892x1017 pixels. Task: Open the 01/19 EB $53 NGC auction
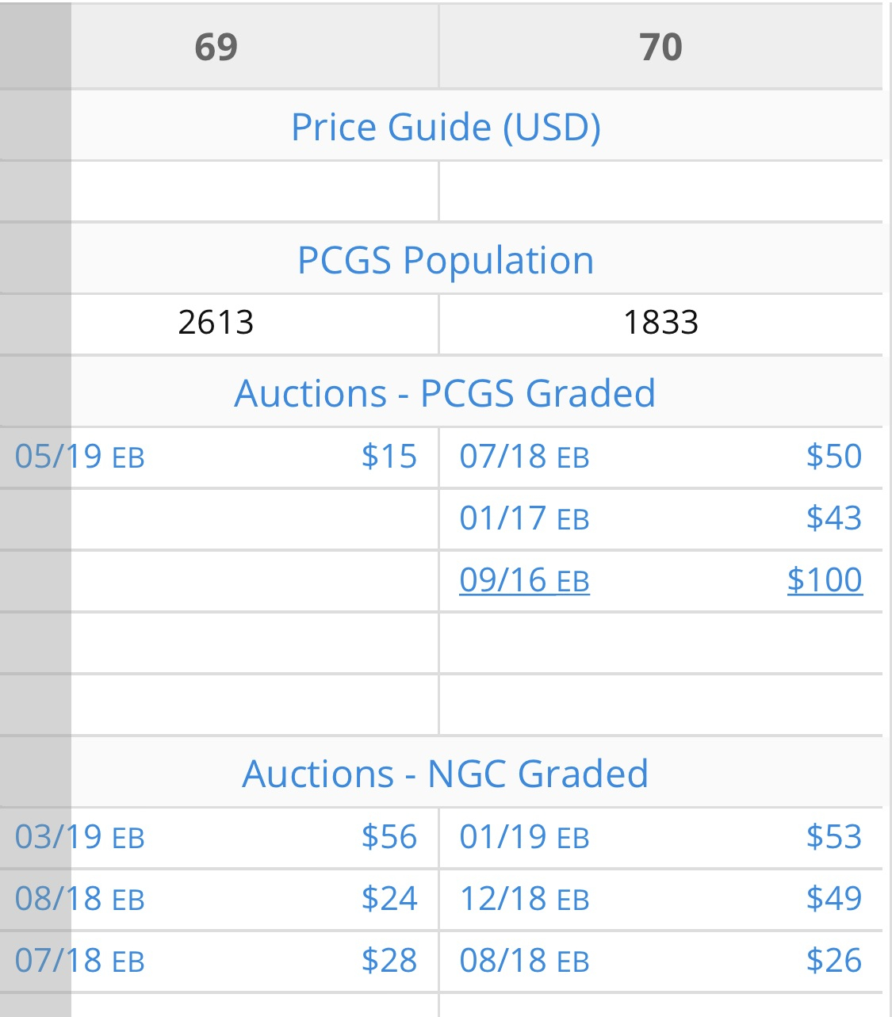pos(660,838)
